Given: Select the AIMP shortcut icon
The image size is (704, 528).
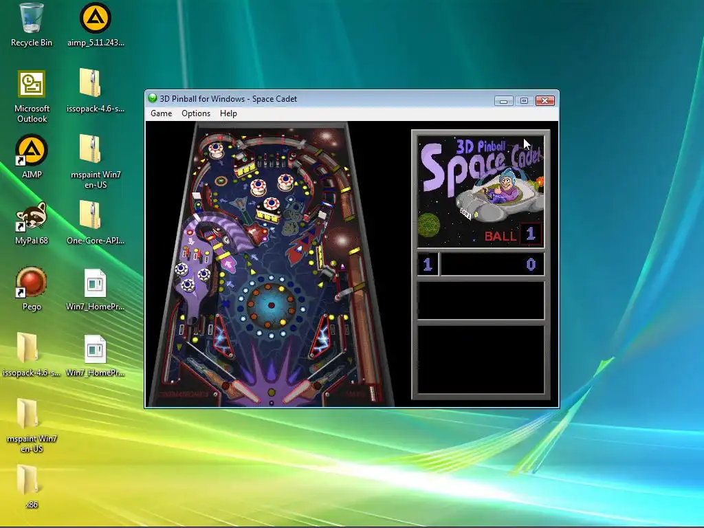Looking at the screenshot, I should click(x=32, y=156).
